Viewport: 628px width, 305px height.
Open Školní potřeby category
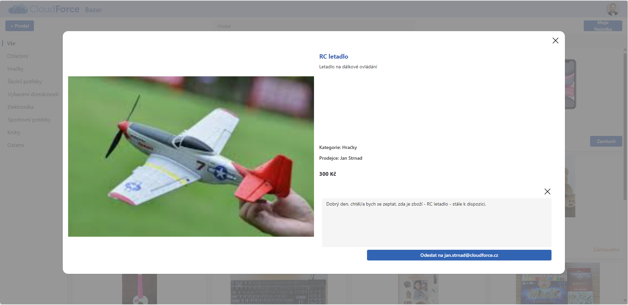(24, 82)
